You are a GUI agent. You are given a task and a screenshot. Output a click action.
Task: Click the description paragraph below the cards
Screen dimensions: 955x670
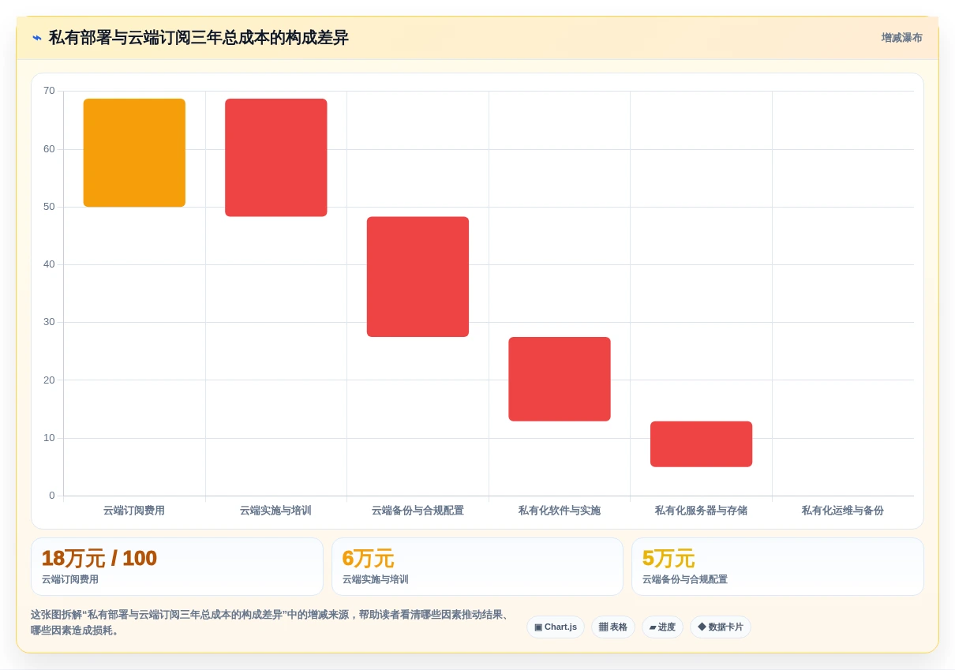click(272, 623)
